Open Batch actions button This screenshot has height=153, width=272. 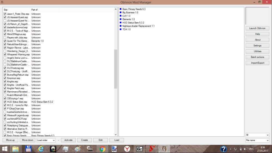coord(257,57)
